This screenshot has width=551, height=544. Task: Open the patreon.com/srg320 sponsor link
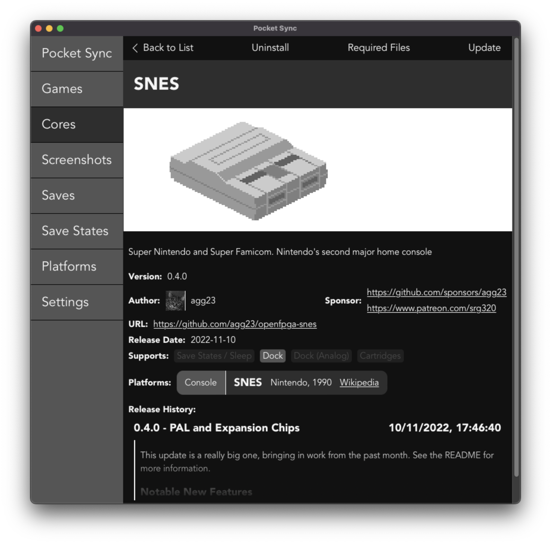tap(431, 308)
